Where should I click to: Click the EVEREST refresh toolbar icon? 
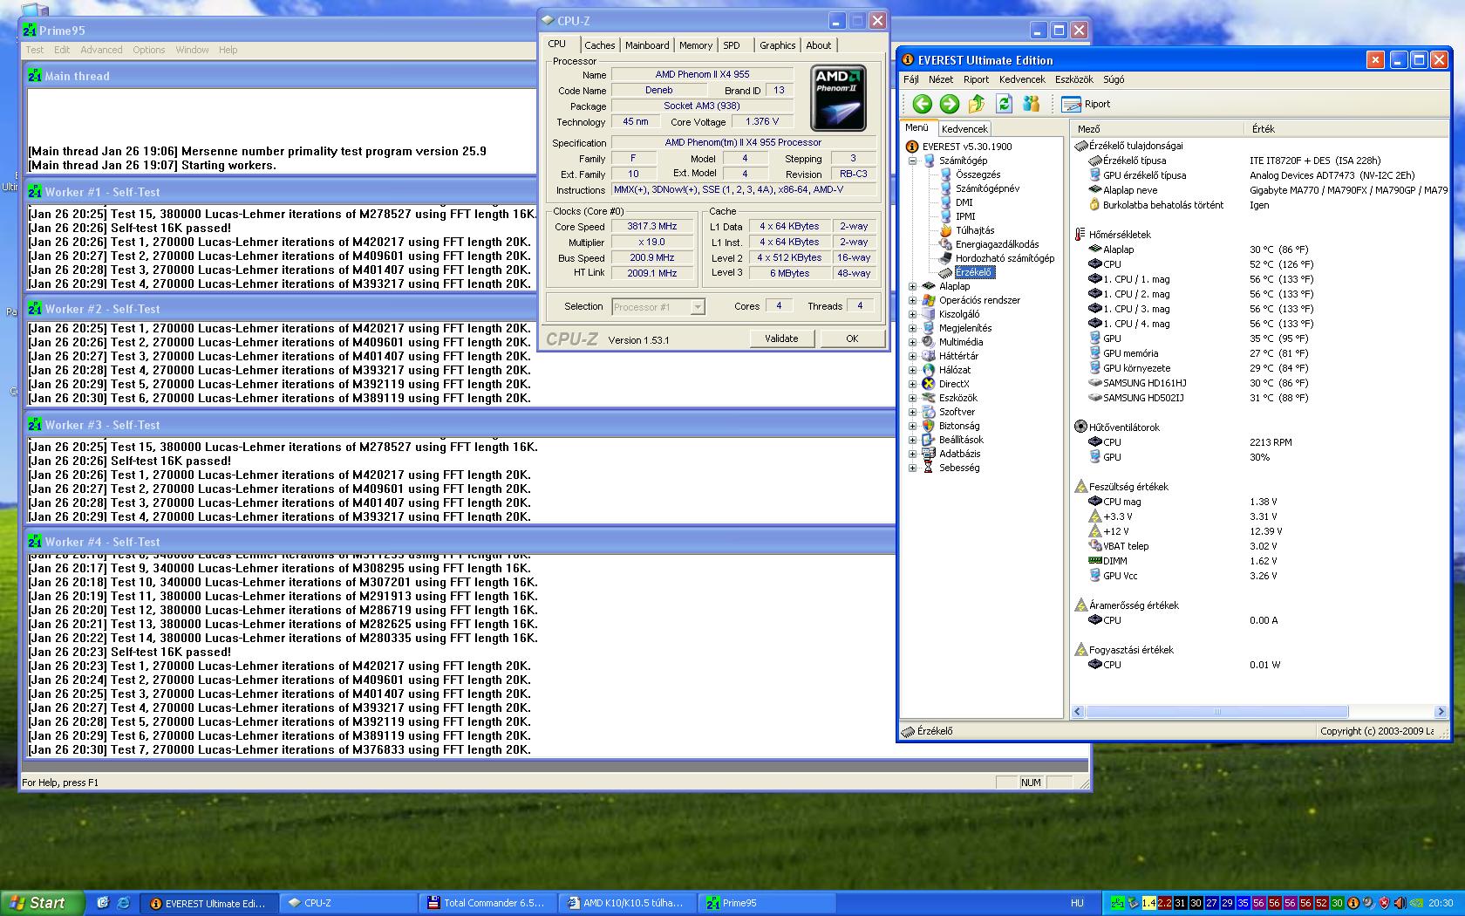coord(1004,104)
